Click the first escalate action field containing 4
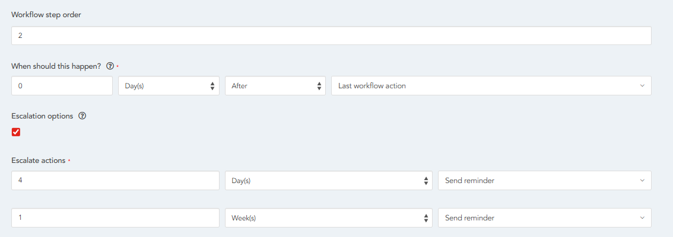The height and width of the screenshot is (237, 673). 115,181
